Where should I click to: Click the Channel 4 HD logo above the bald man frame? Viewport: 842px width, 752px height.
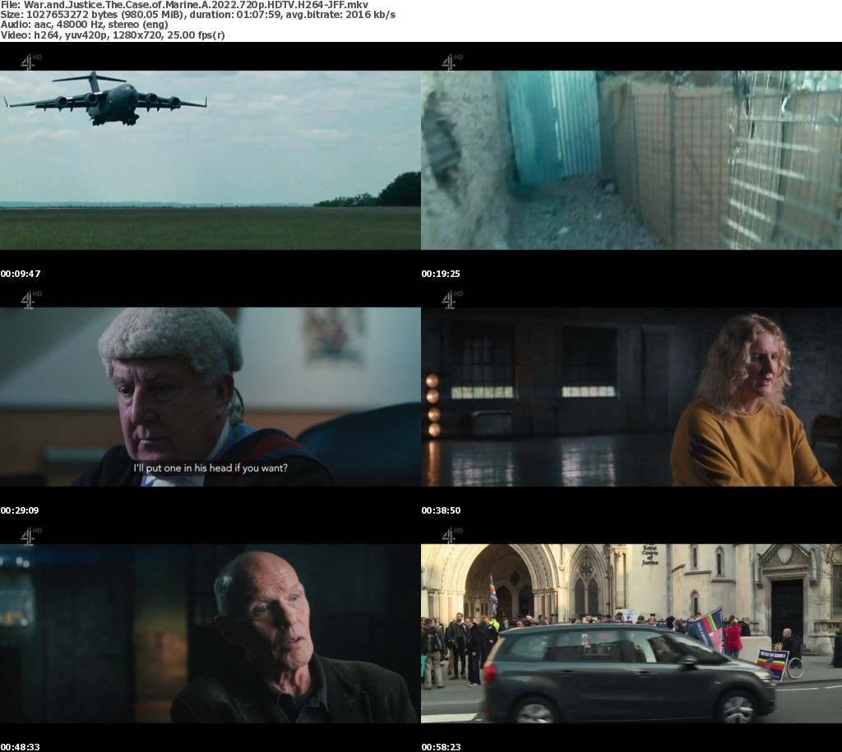(30, 536)
